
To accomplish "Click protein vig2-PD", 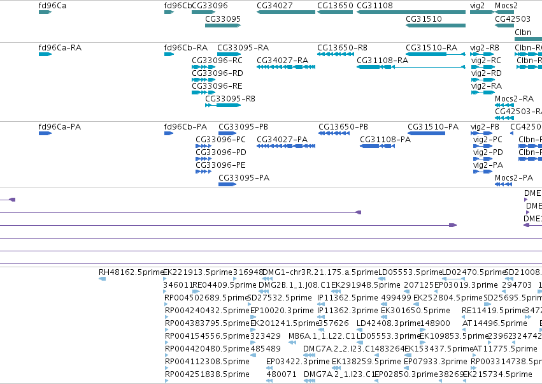I will coord(483,159).
